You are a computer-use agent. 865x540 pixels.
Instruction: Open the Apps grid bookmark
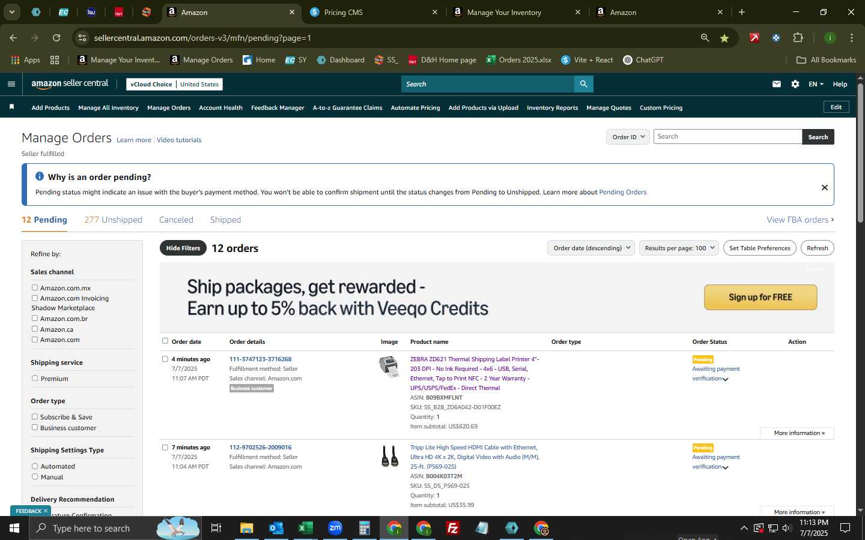pyautogui.click(x=26, y=60)
